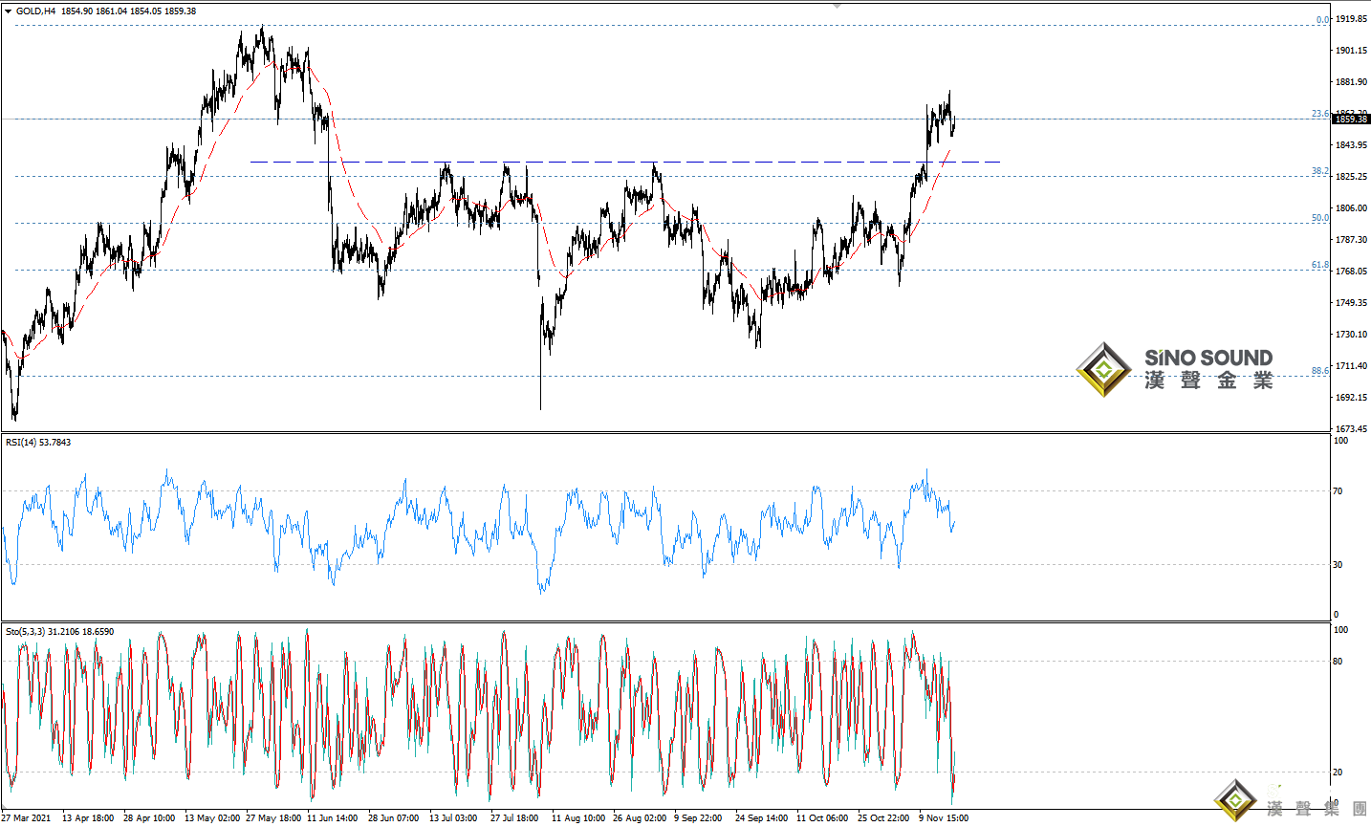This screenshot has height=827, width=1371.
Task: Click the 1843.95 price scale value
Action: [x=1351, y=145]
